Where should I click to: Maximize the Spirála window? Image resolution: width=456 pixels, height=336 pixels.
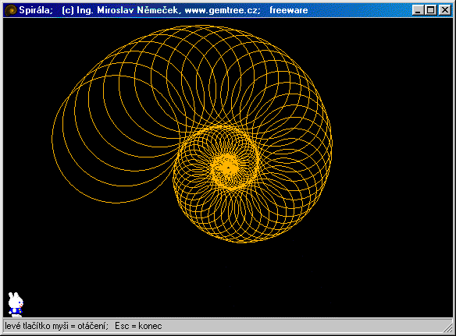430,10
